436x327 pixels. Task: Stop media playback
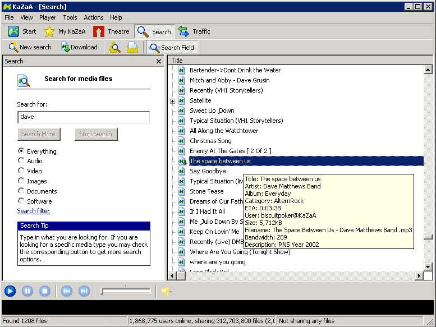44,291
